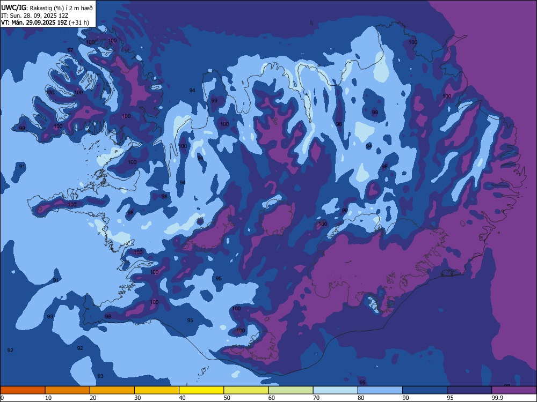Choose the amber 30–40 legend swatch

pyautogui.click(x=157, y=390)
